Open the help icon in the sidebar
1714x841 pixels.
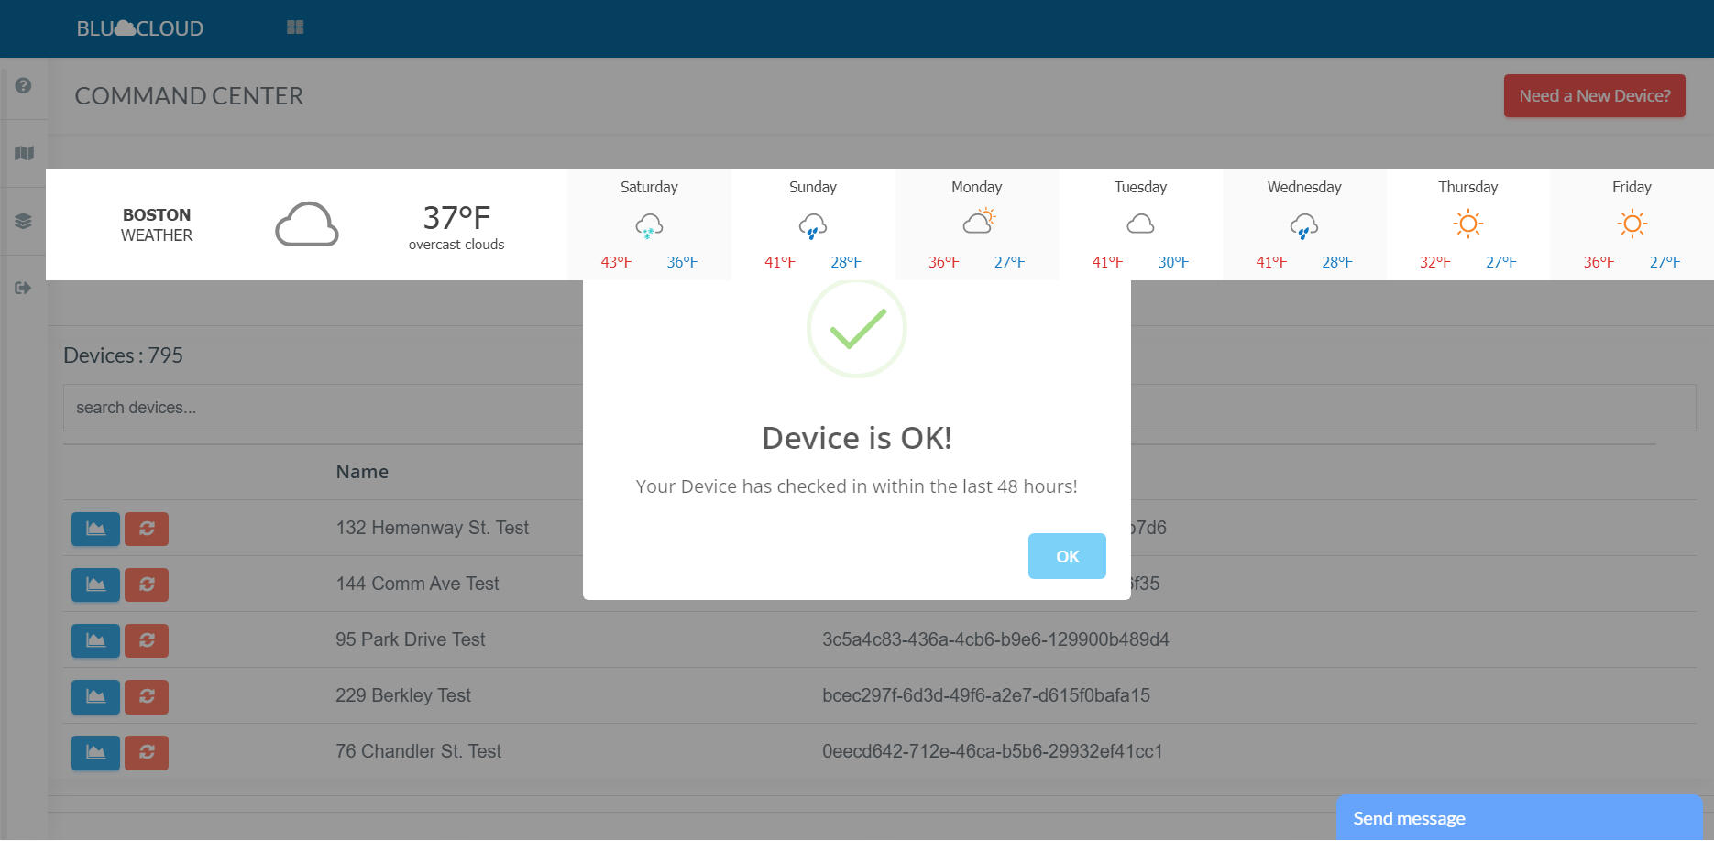pyautogui.click(x=24, y=84)
